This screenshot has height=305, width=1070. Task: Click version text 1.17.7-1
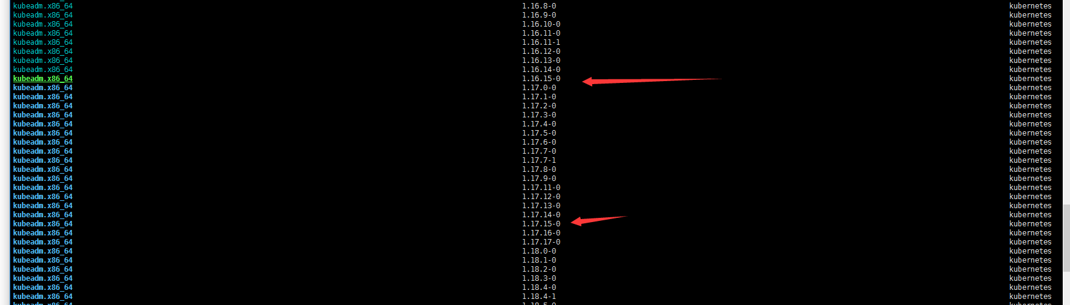tap(539, 160)
